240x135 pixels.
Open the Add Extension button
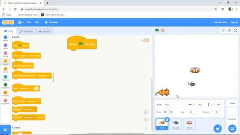click(x=5, y=130)
